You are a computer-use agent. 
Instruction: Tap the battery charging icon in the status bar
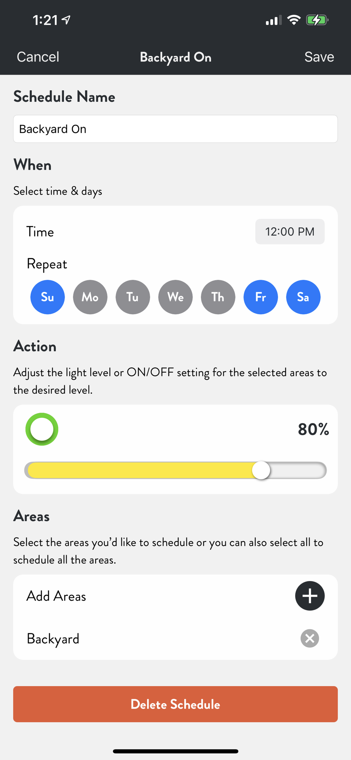click(317, 20)
